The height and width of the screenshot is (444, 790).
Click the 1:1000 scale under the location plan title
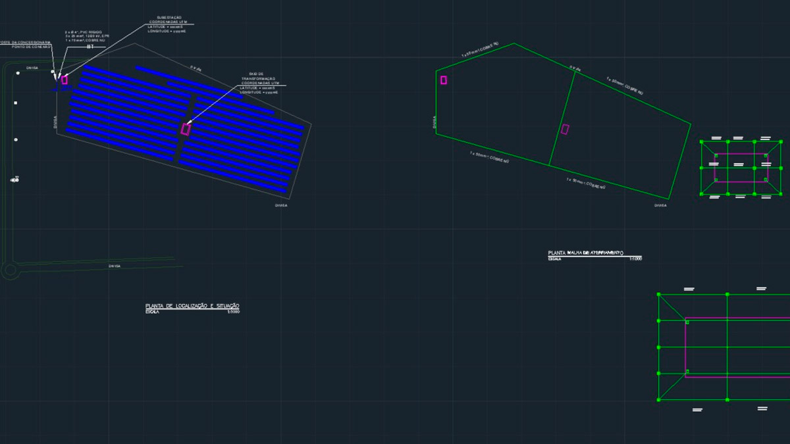233,312
